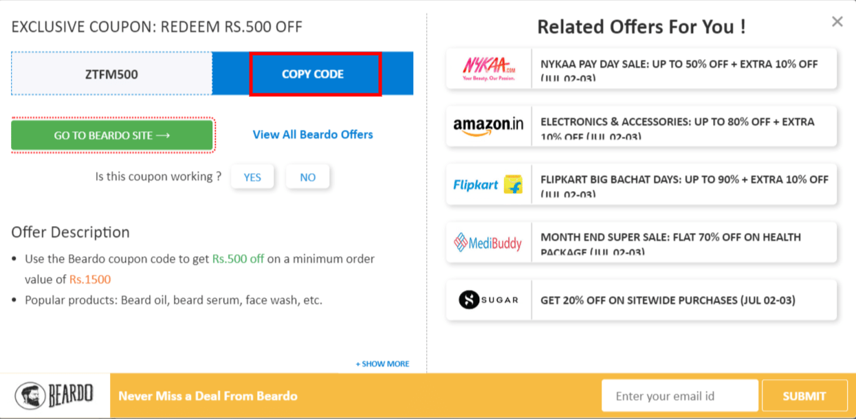The height and width of the screenshot is (419, 856).
Task: Open View All Beardo Offers link
Action: click(x=312, y=135)
